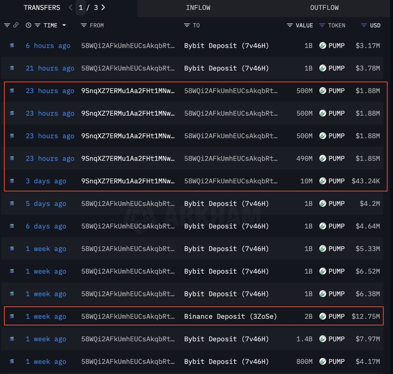Screen dimensions: 393x374
Task: Click PUMP token icon in the $6.52M row
Action: (323, 271)
